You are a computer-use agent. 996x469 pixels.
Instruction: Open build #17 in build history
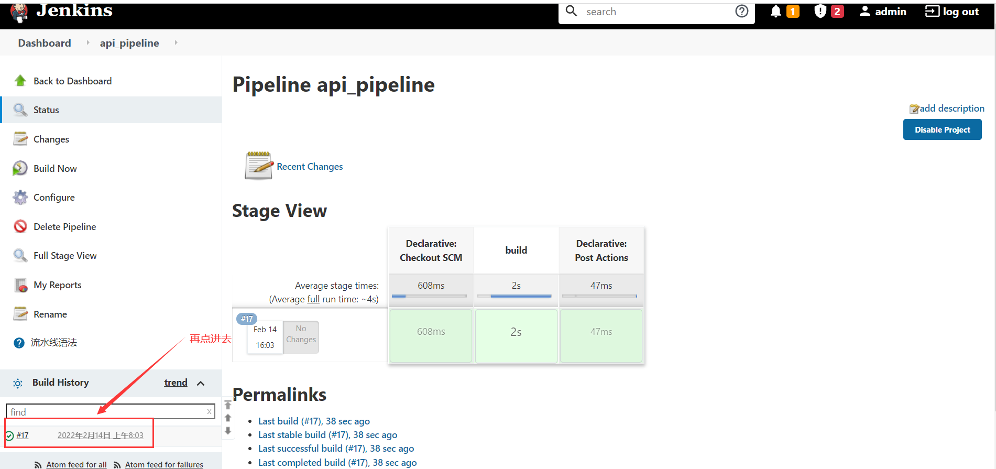(x=23, y=435)
